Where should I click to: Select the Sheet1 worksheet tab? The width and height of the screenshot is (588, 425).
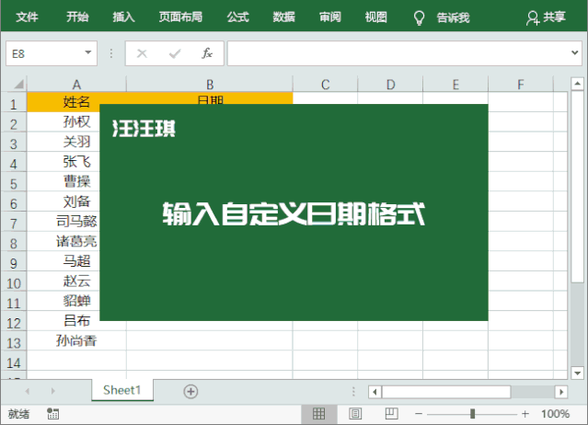[x=122, y=390]
